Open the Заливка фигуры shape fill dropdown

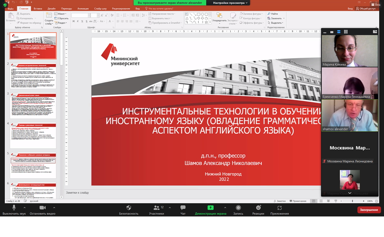(251, 14)
